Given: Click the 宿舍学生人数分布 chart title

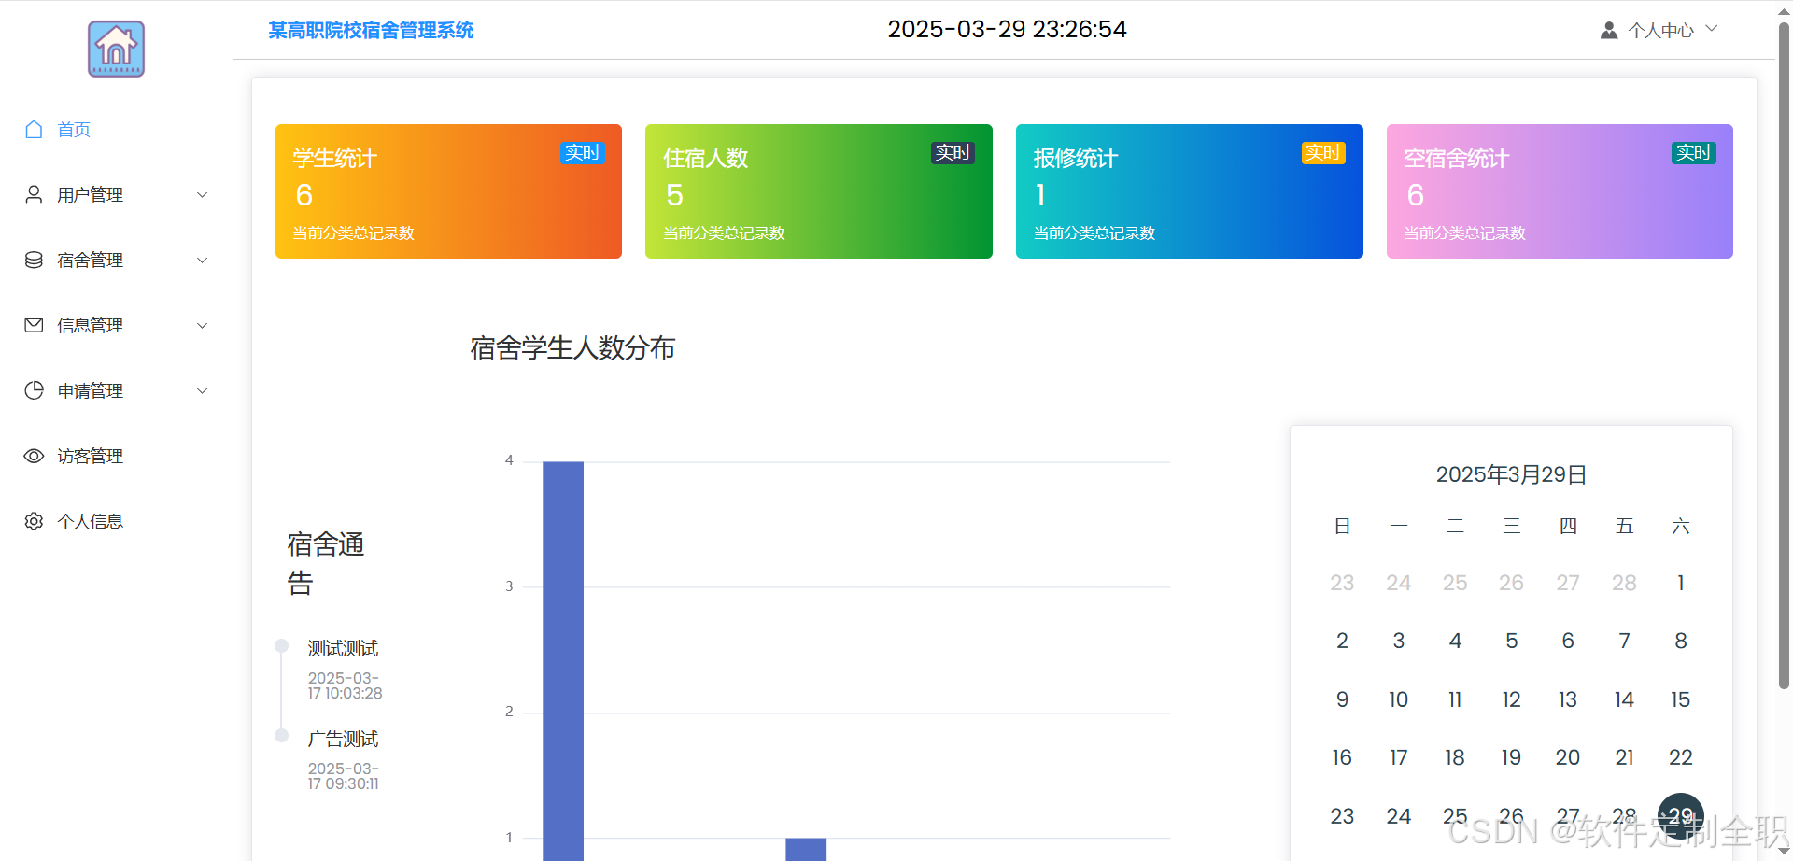Looking at the screenshot, I should [572, 348].
